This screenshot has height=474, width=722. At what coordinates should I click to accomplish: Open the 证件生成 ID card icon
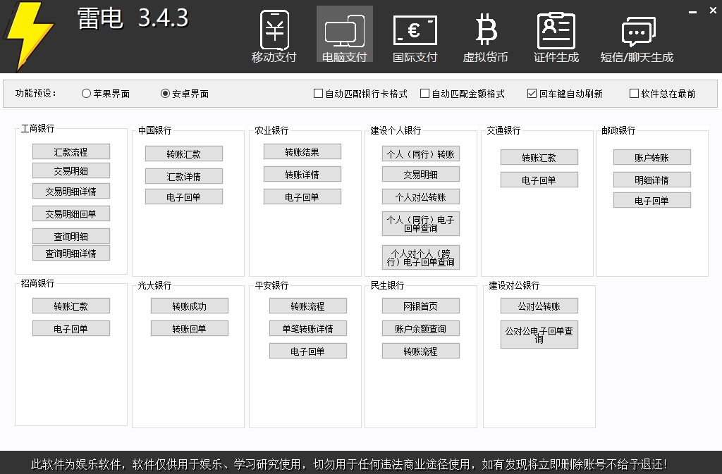coord(556,34)
